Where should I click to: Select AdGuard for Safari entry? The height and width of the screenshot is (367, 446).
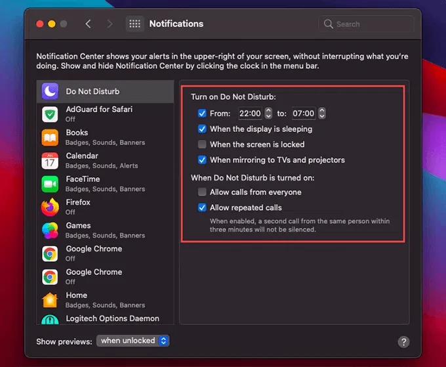click(x=105, y=114)
